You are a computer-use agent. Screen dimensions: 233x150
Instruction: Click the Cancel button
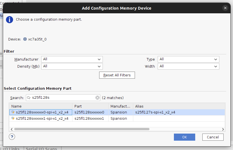tap(213, 137)
